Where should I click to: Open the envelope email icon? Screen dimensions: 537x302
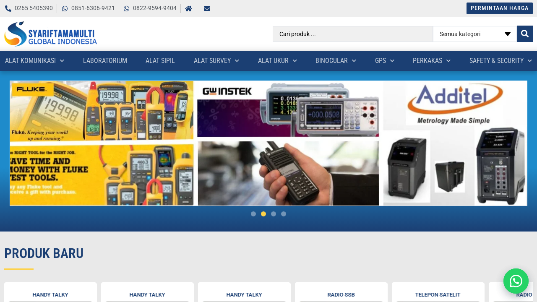pyautogui.click(x=207, y=8)
